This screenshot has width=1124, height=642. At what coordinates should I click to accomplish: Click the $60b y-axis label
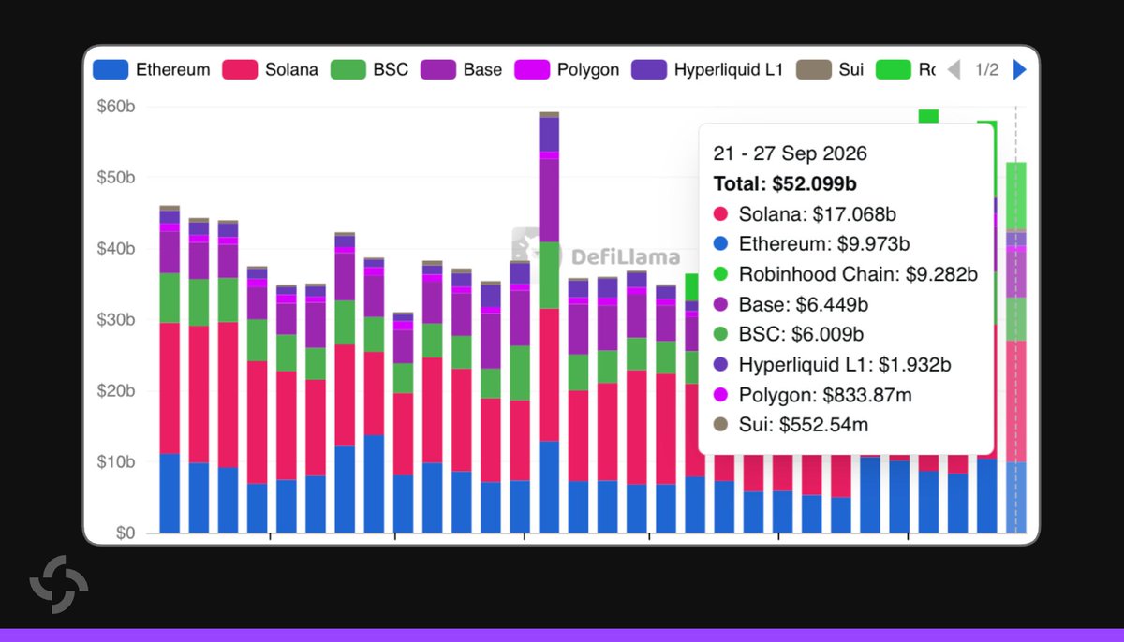coord(116,106)
